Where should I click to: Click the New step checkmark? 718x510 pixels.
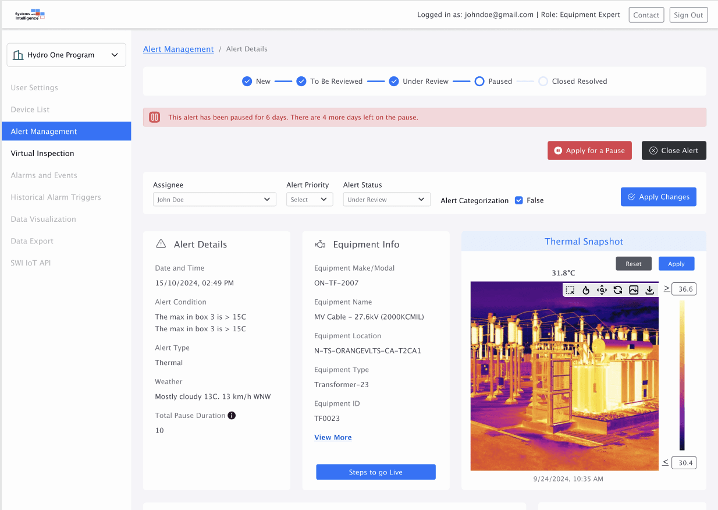pos(247,82)
